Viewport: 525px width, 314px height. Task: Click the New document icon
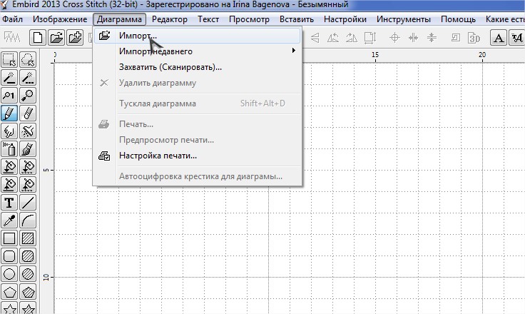37,37
